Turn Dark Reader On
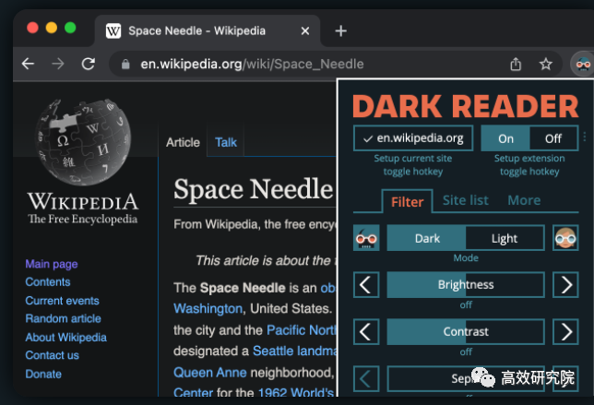Screen dimensions: 594x405 (x=505, y=138)
